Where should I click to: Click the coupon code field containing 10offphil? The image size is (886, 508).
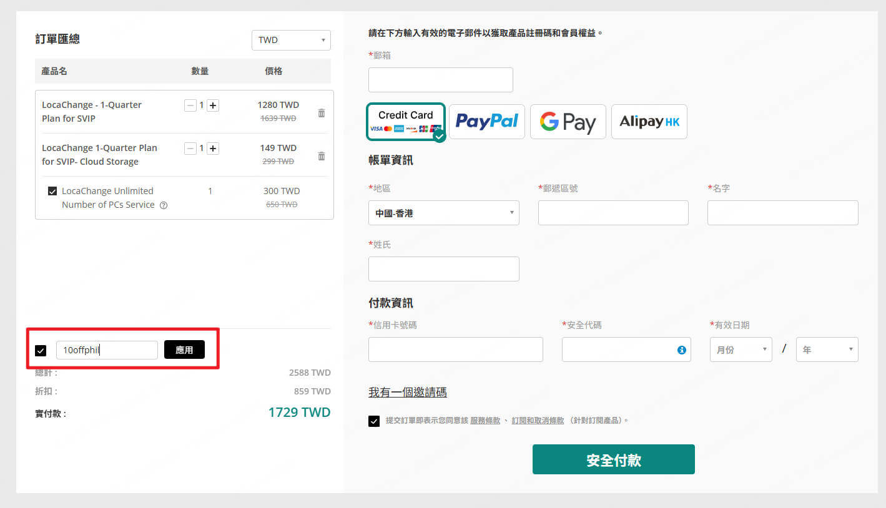(107, 350)
